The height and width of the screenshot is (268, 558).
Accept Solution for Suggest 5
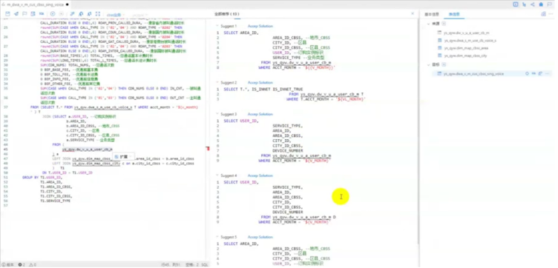point(260,237)
